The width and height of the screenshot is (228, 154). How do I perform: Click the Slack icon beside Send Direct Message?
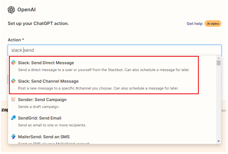point(13,63)
